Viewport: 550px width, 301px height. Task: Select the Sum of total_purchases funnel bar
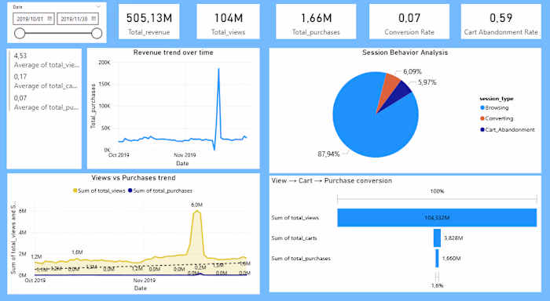tap(437, 259)
